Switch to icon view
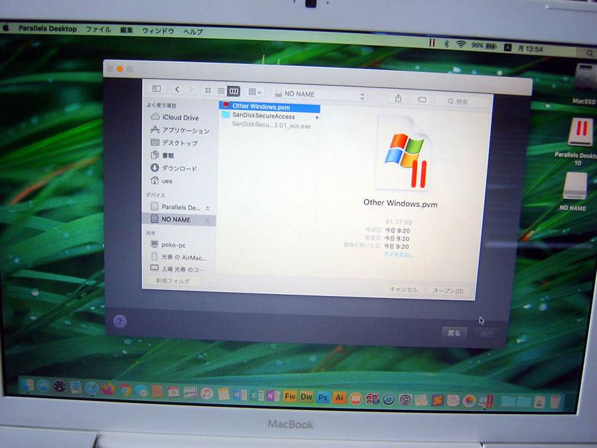 [208, 90]
